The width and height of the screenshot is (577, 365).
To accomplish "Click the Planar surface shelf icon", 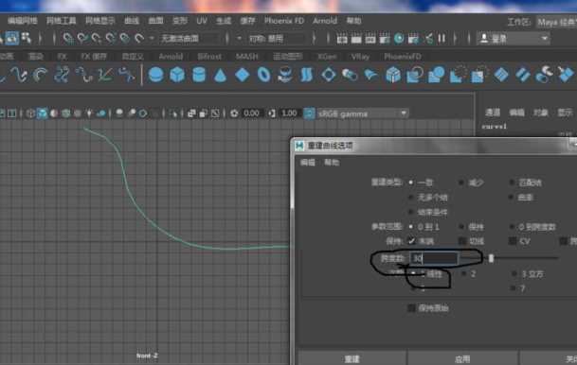I will (328, 75).
